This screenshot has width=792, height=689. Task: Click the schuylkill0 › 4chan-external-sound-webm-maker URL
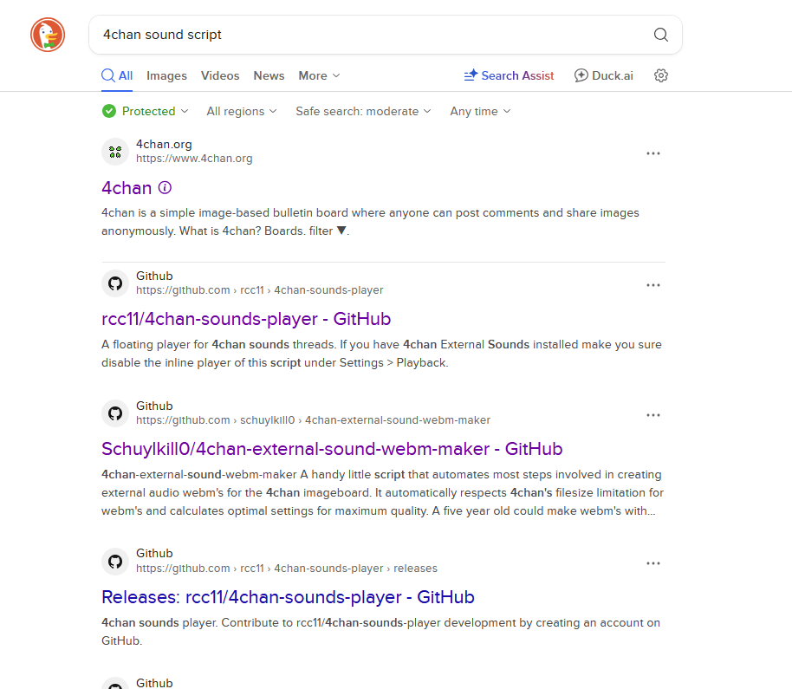click(313, 420)
